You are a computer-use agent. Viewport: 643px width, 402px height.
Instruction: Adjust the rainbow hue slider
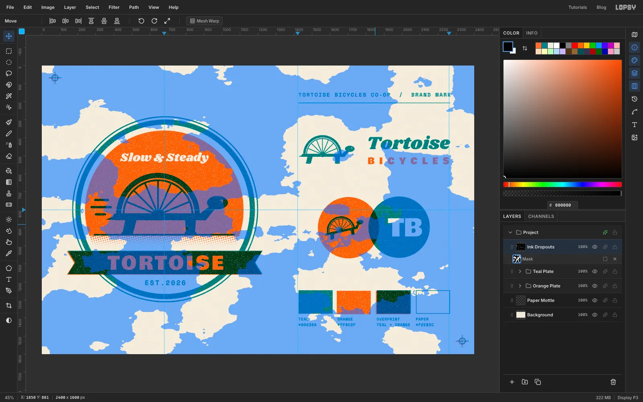pyautogui.click(x=563, y=185)
